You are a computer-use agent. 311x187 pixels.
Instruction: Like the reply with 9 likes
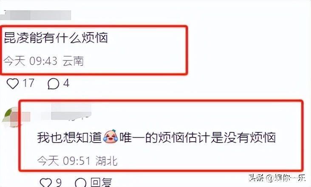(x=45, y=183)
